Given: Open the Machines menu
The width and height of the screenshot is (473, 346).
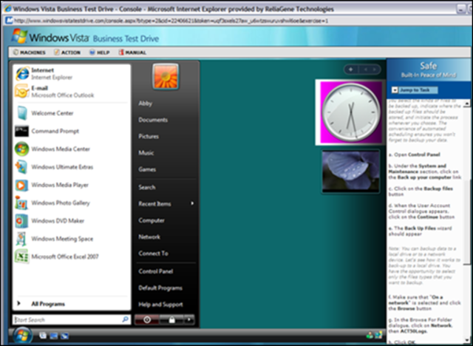Looking at the screenshot, I should point(30,52).
